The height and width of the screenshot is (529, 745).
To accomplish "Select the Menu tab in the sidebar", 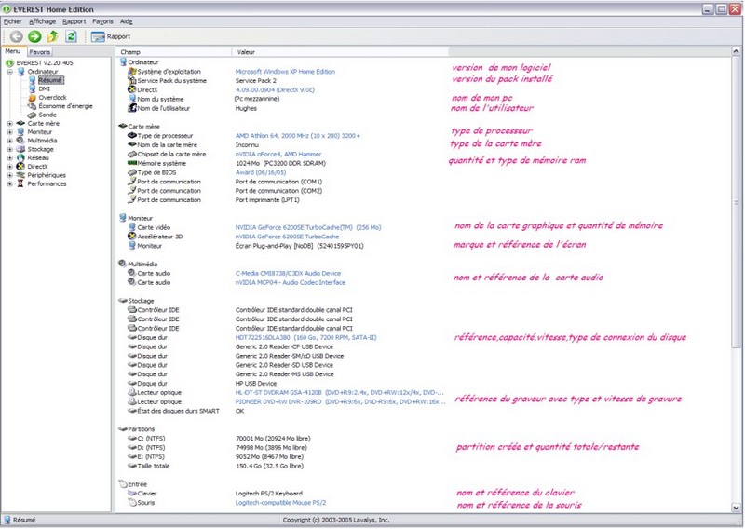I will click(13, 51).
